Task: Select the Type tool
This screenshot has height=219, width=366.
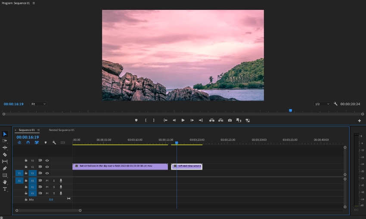Action: pyautogui.click(x=5, y=189)
